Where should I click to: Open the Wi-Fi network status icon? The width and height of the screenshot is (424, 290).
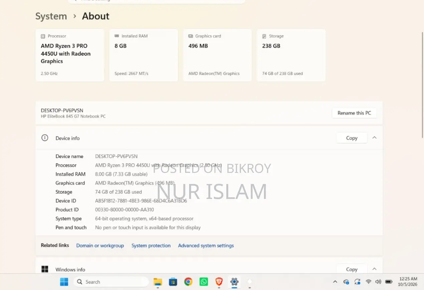coord(369,282)
